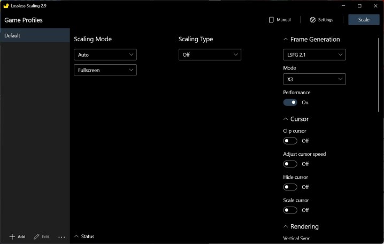Open the Scaling Mode Auto dropdown

coord(105,55)
